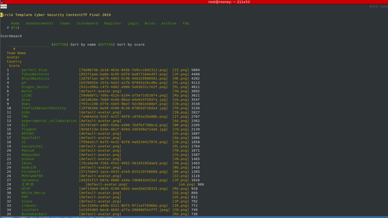This screenshot has height=218, width=388.
Task: Click perfect_blue avatar image fda9b73b png
Action: pos(124,70)
